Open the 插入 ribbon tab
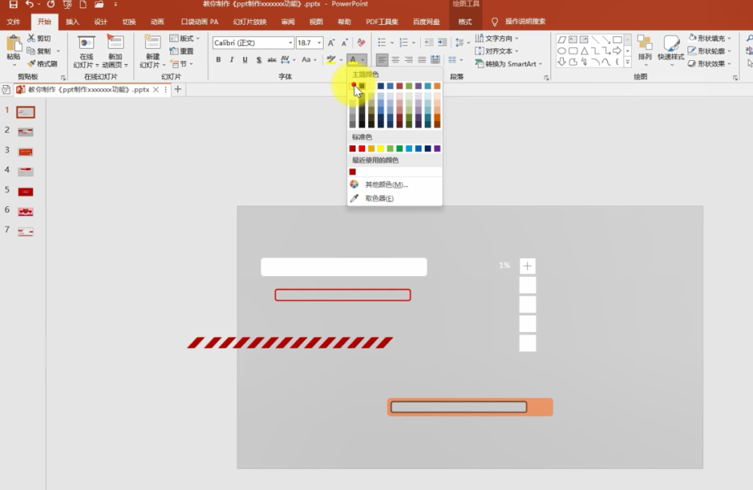Image resolution: width=753 pixels, height=490 pixels. (x=72, y=22)
